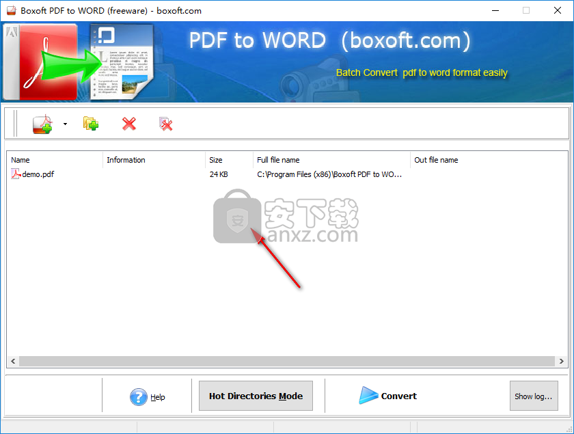Viewport: 574px width, 434px height.
Task: Click the demo.pdf PDF file icon
Action: [16, 174]
